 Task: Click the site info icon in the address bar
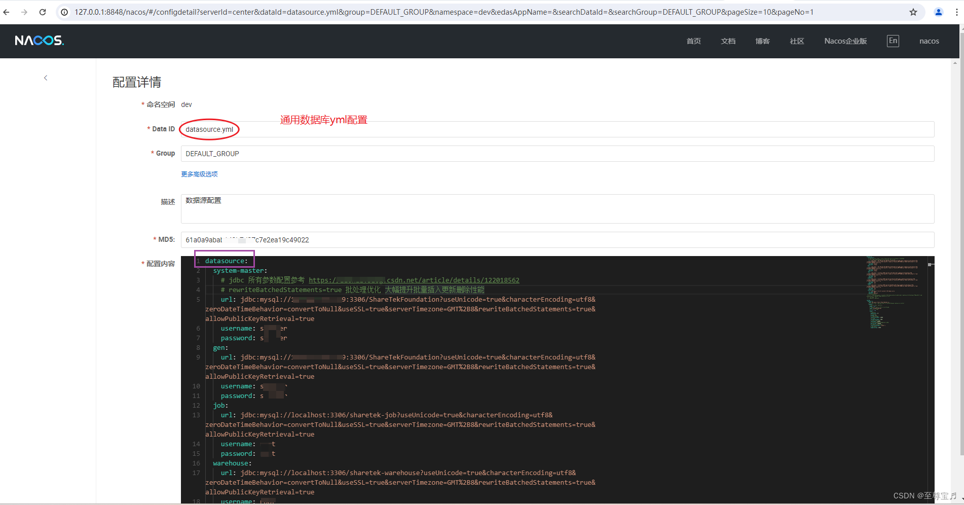point(64,12)
